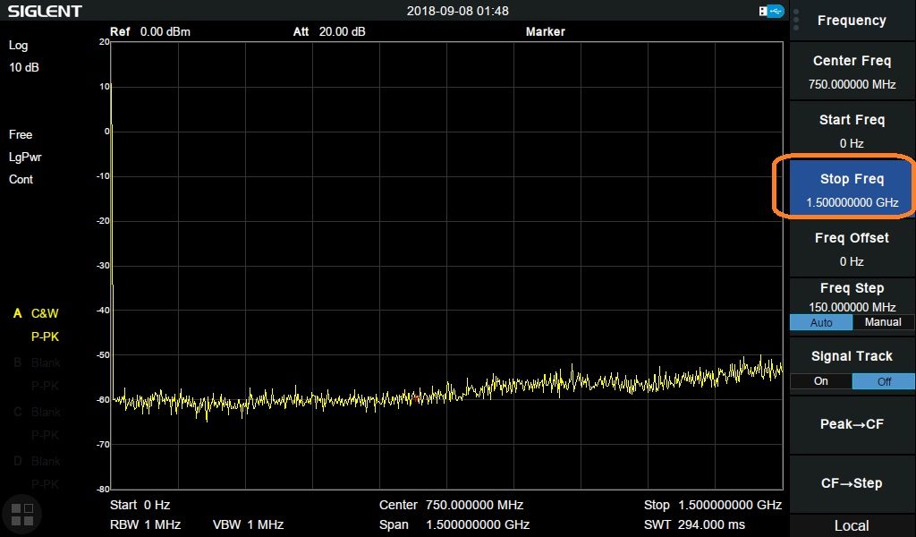The height and width of the screenshot is (537, 916).
Task: Select the Center Freq menu item
Action: click(852, 72)
